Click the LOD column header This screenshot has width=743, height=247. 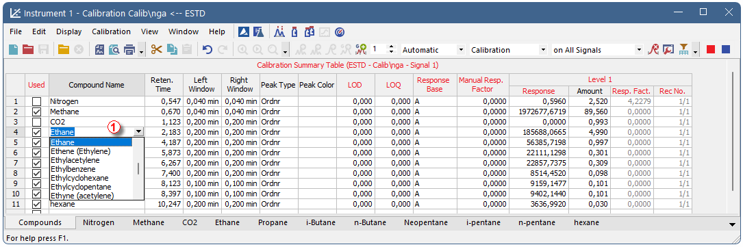(355, 85)
